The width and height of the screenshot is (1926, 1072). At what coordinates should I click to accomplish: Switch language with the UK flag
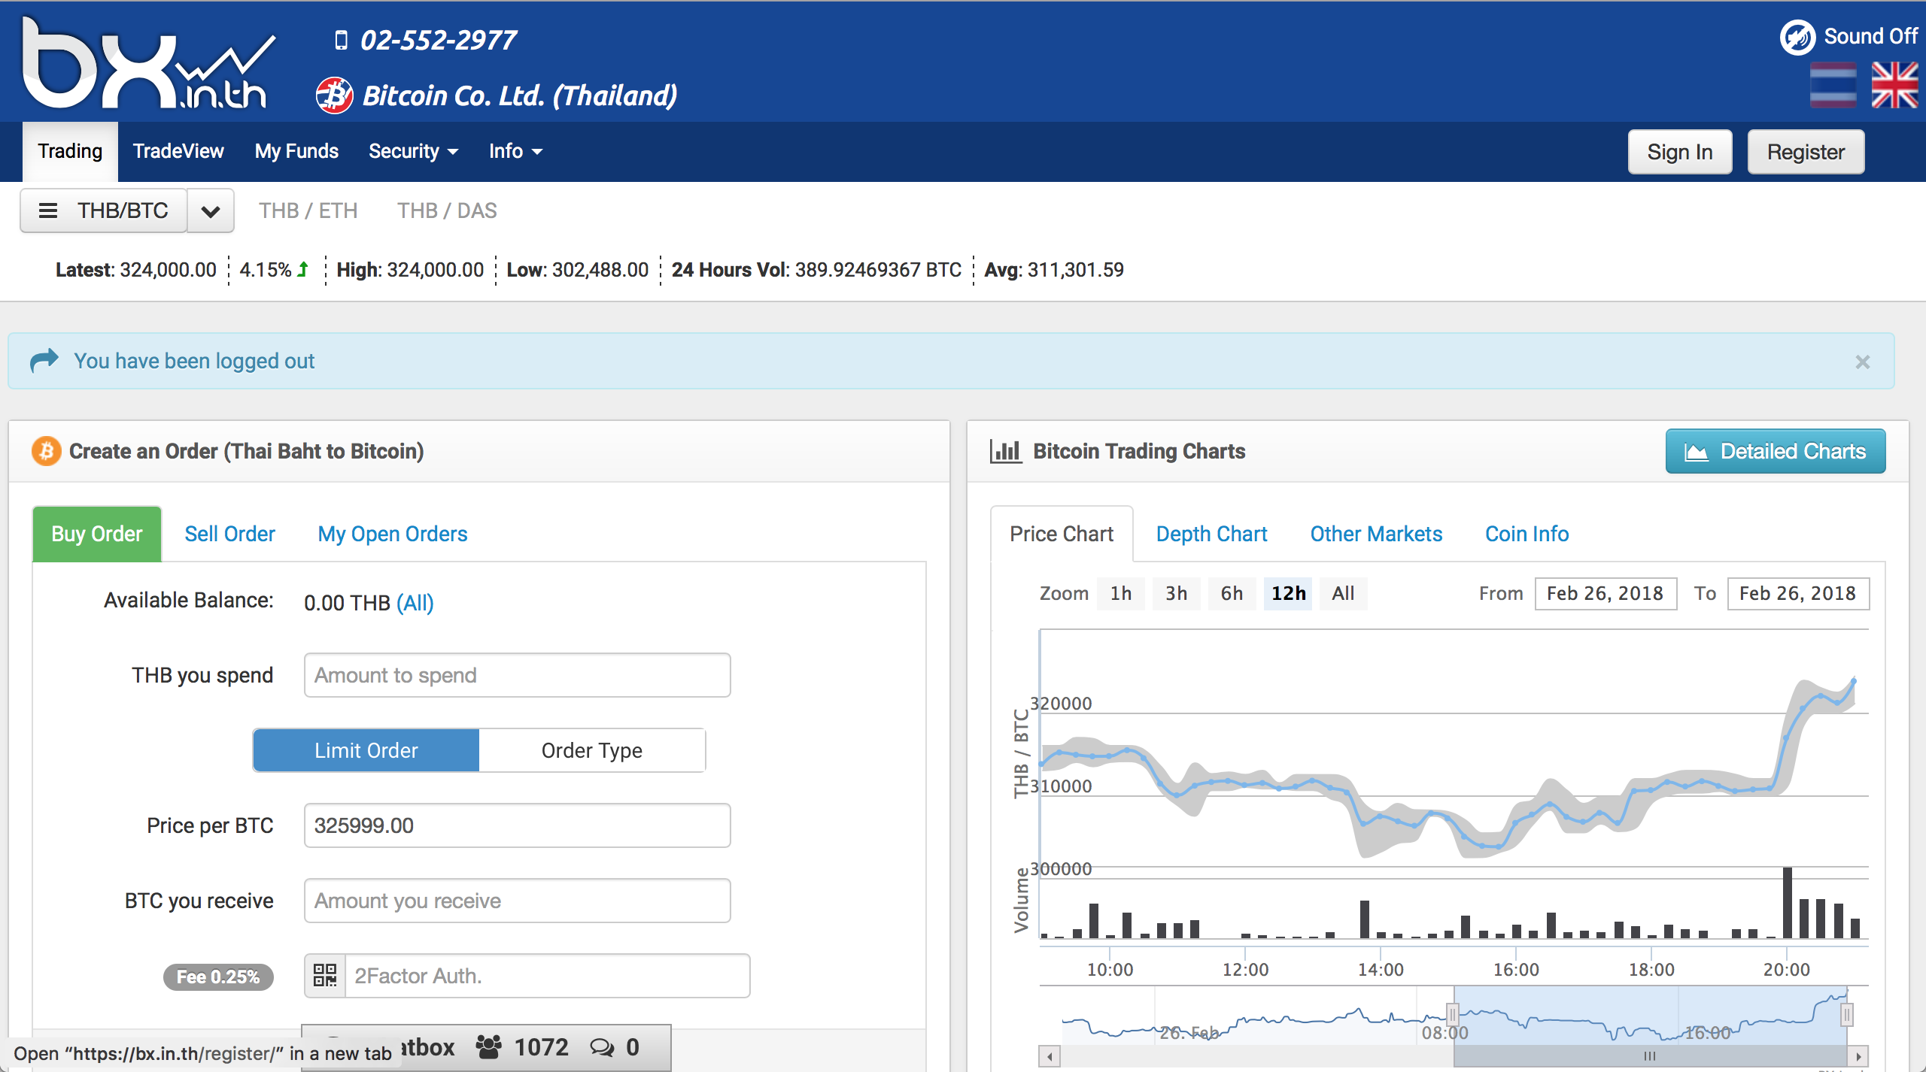click(x=1894, y=85)
